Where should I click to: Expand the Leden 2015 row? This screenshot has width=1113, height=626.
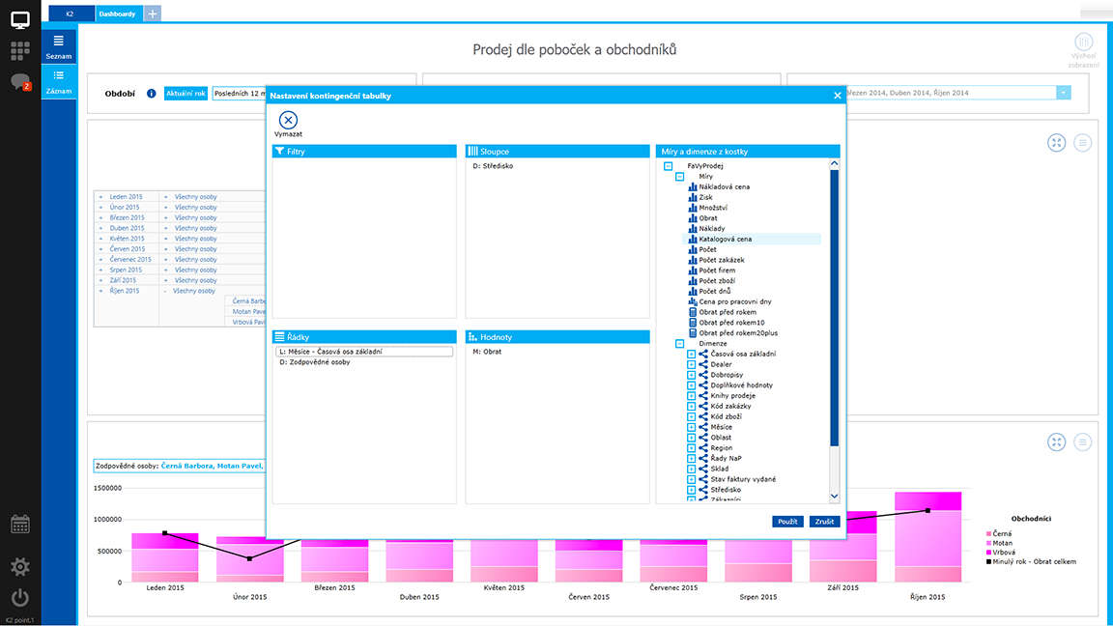[x=100, y=197]
